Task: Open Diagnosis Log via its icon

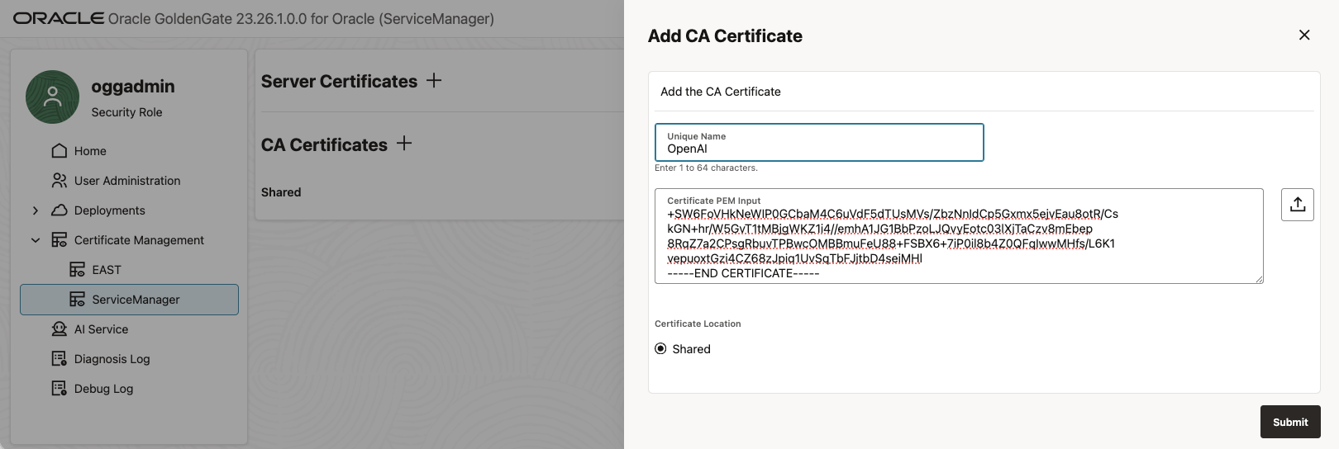Action: (x=59, y=359)
